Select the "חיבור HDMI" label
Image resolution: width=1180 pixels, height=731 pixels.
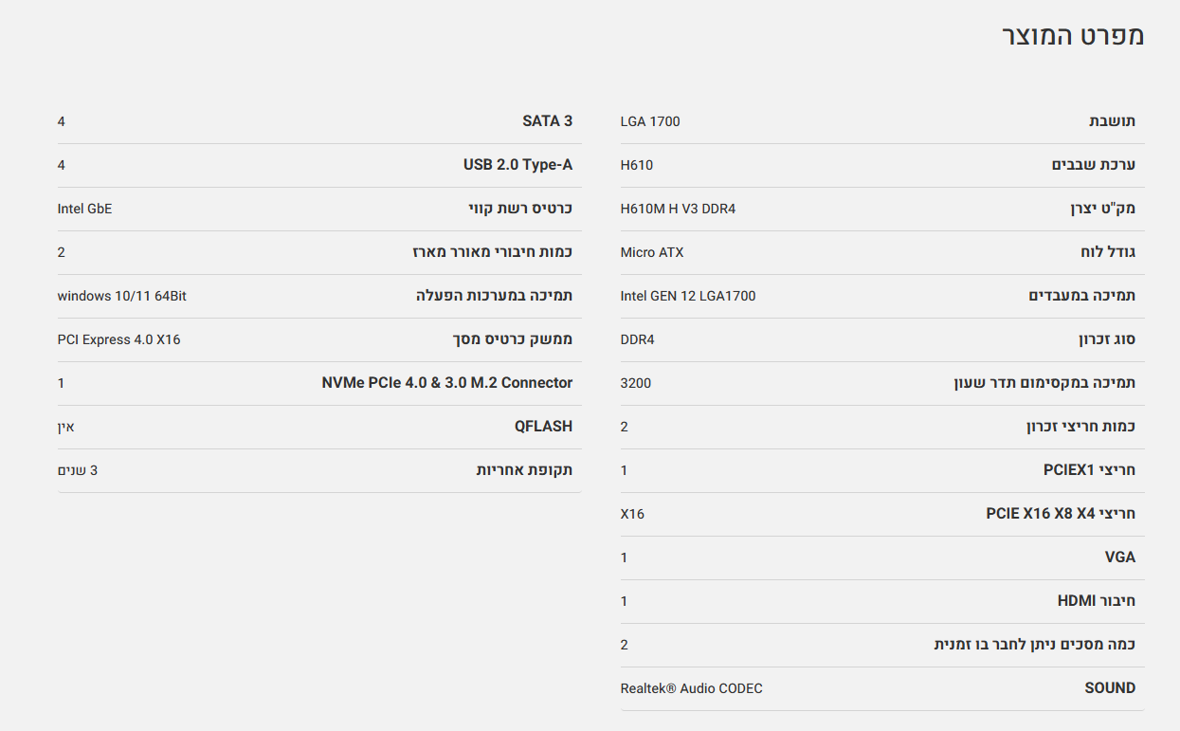point(1096,601)
